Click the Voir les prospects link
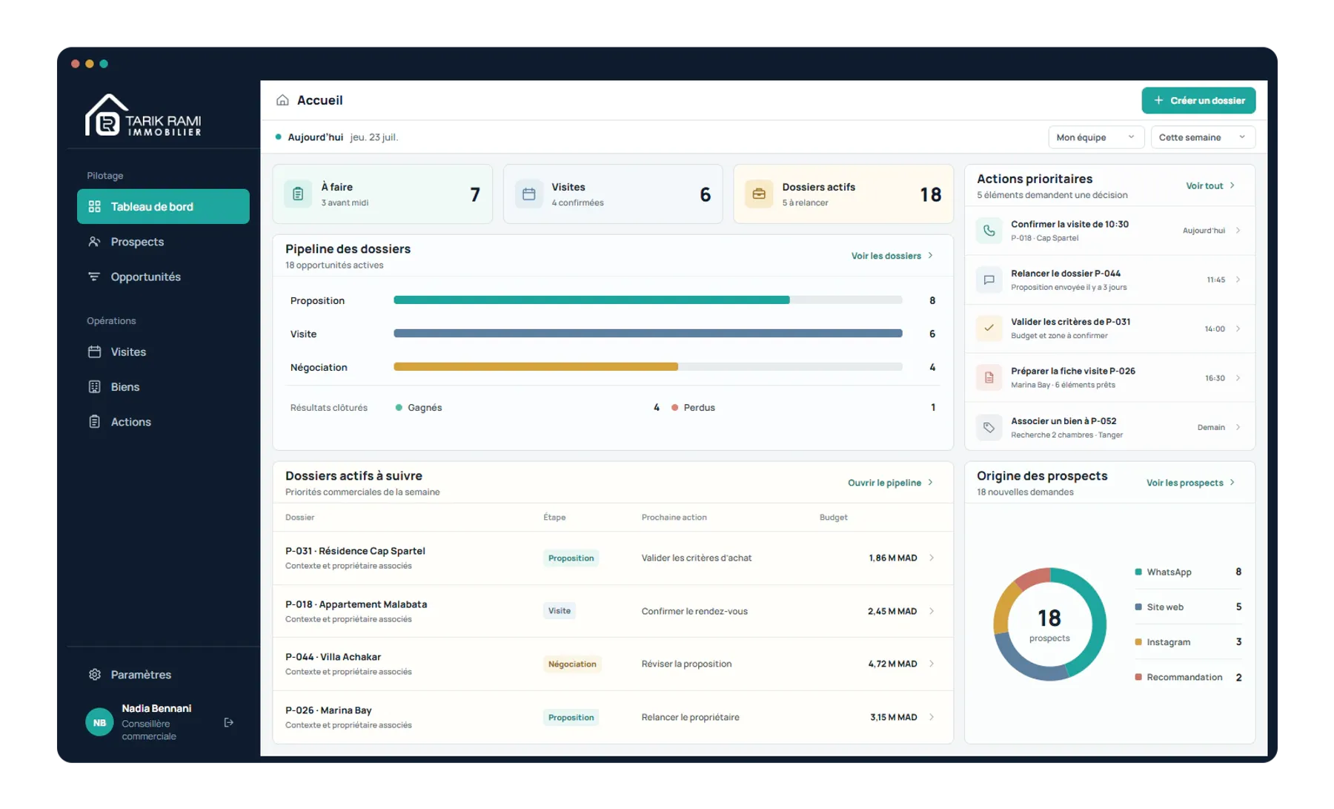1334x809 pixels. coord(1190,483)
